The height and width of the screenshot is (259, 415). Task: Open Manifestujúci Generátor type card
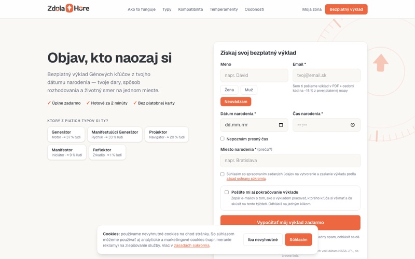coord(115,134)
